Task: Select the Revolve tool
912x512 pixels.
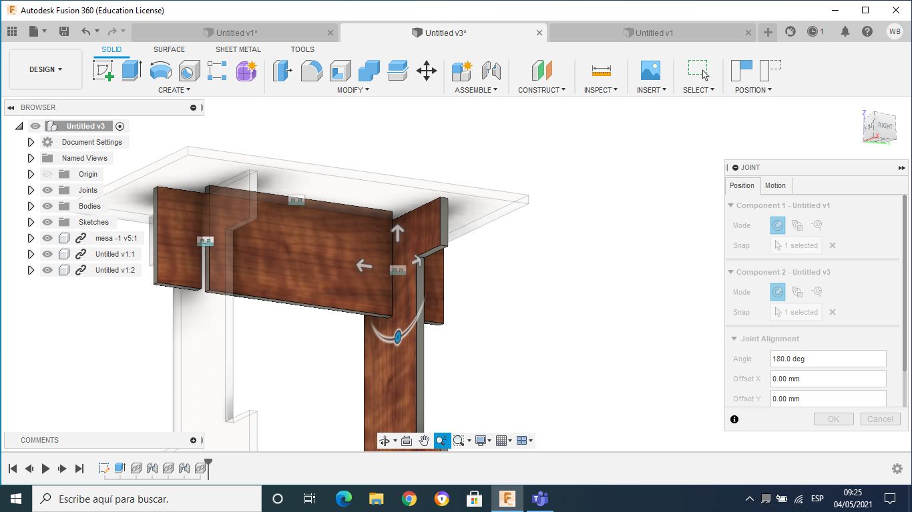Action: coord(160,70)
